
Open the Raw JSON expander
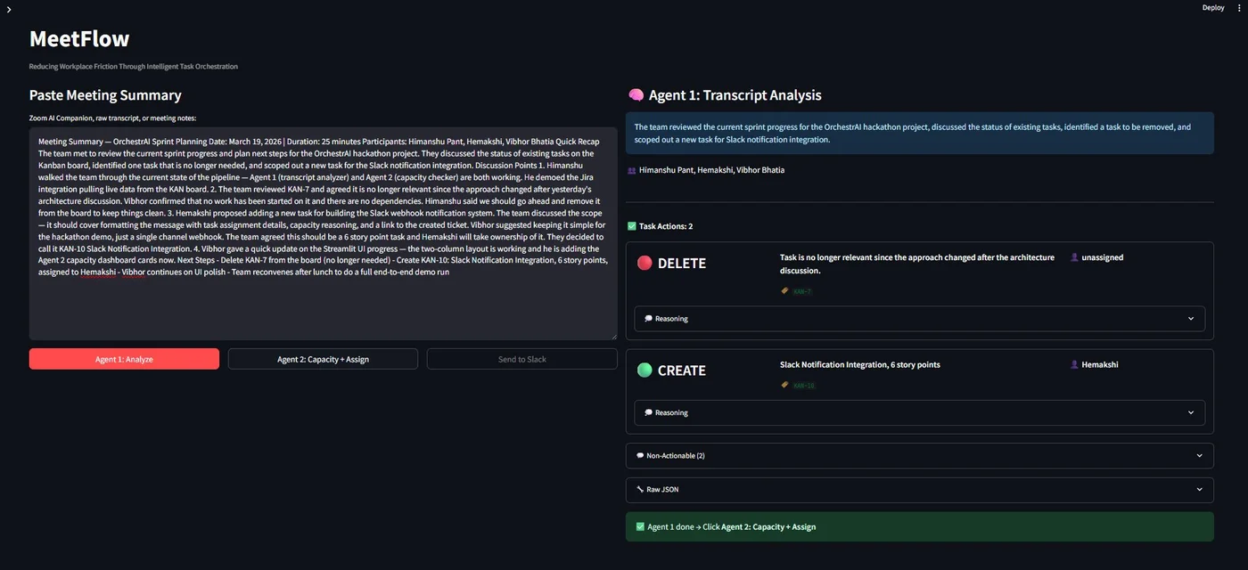tap(918, 489)
